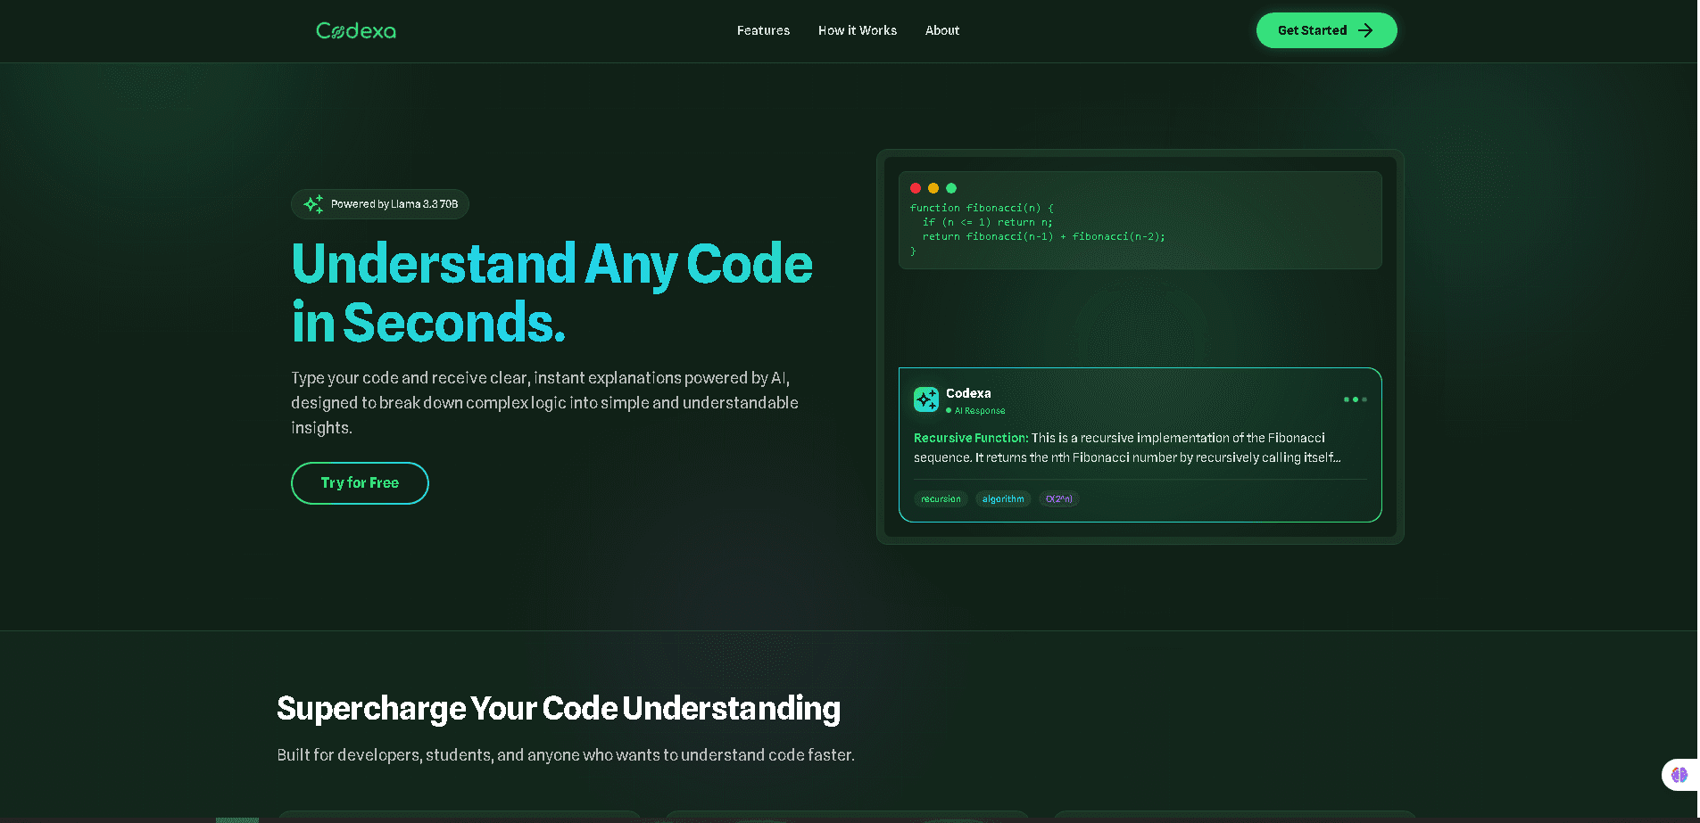Image resolution: width=1700 pixels, height=823 pixels.
Task: Click the arrow icon in Get Started
Action: (1365, 30)
